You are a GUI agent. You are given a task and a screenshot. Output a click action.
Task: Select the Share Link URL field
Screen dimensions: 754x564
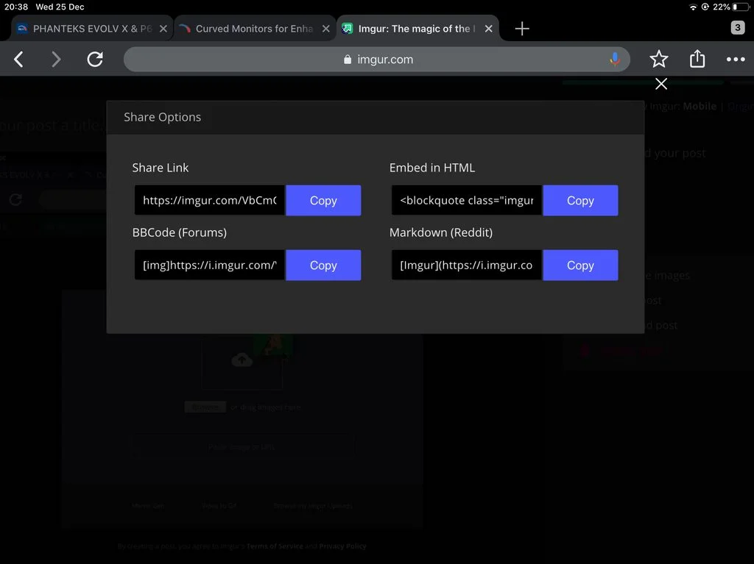210,200
